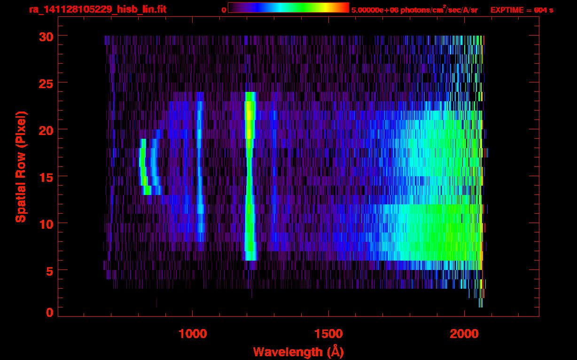This screenshot has width=577, height=360.
Task: Click the x-axis tick label 2000
Action: 464,334
